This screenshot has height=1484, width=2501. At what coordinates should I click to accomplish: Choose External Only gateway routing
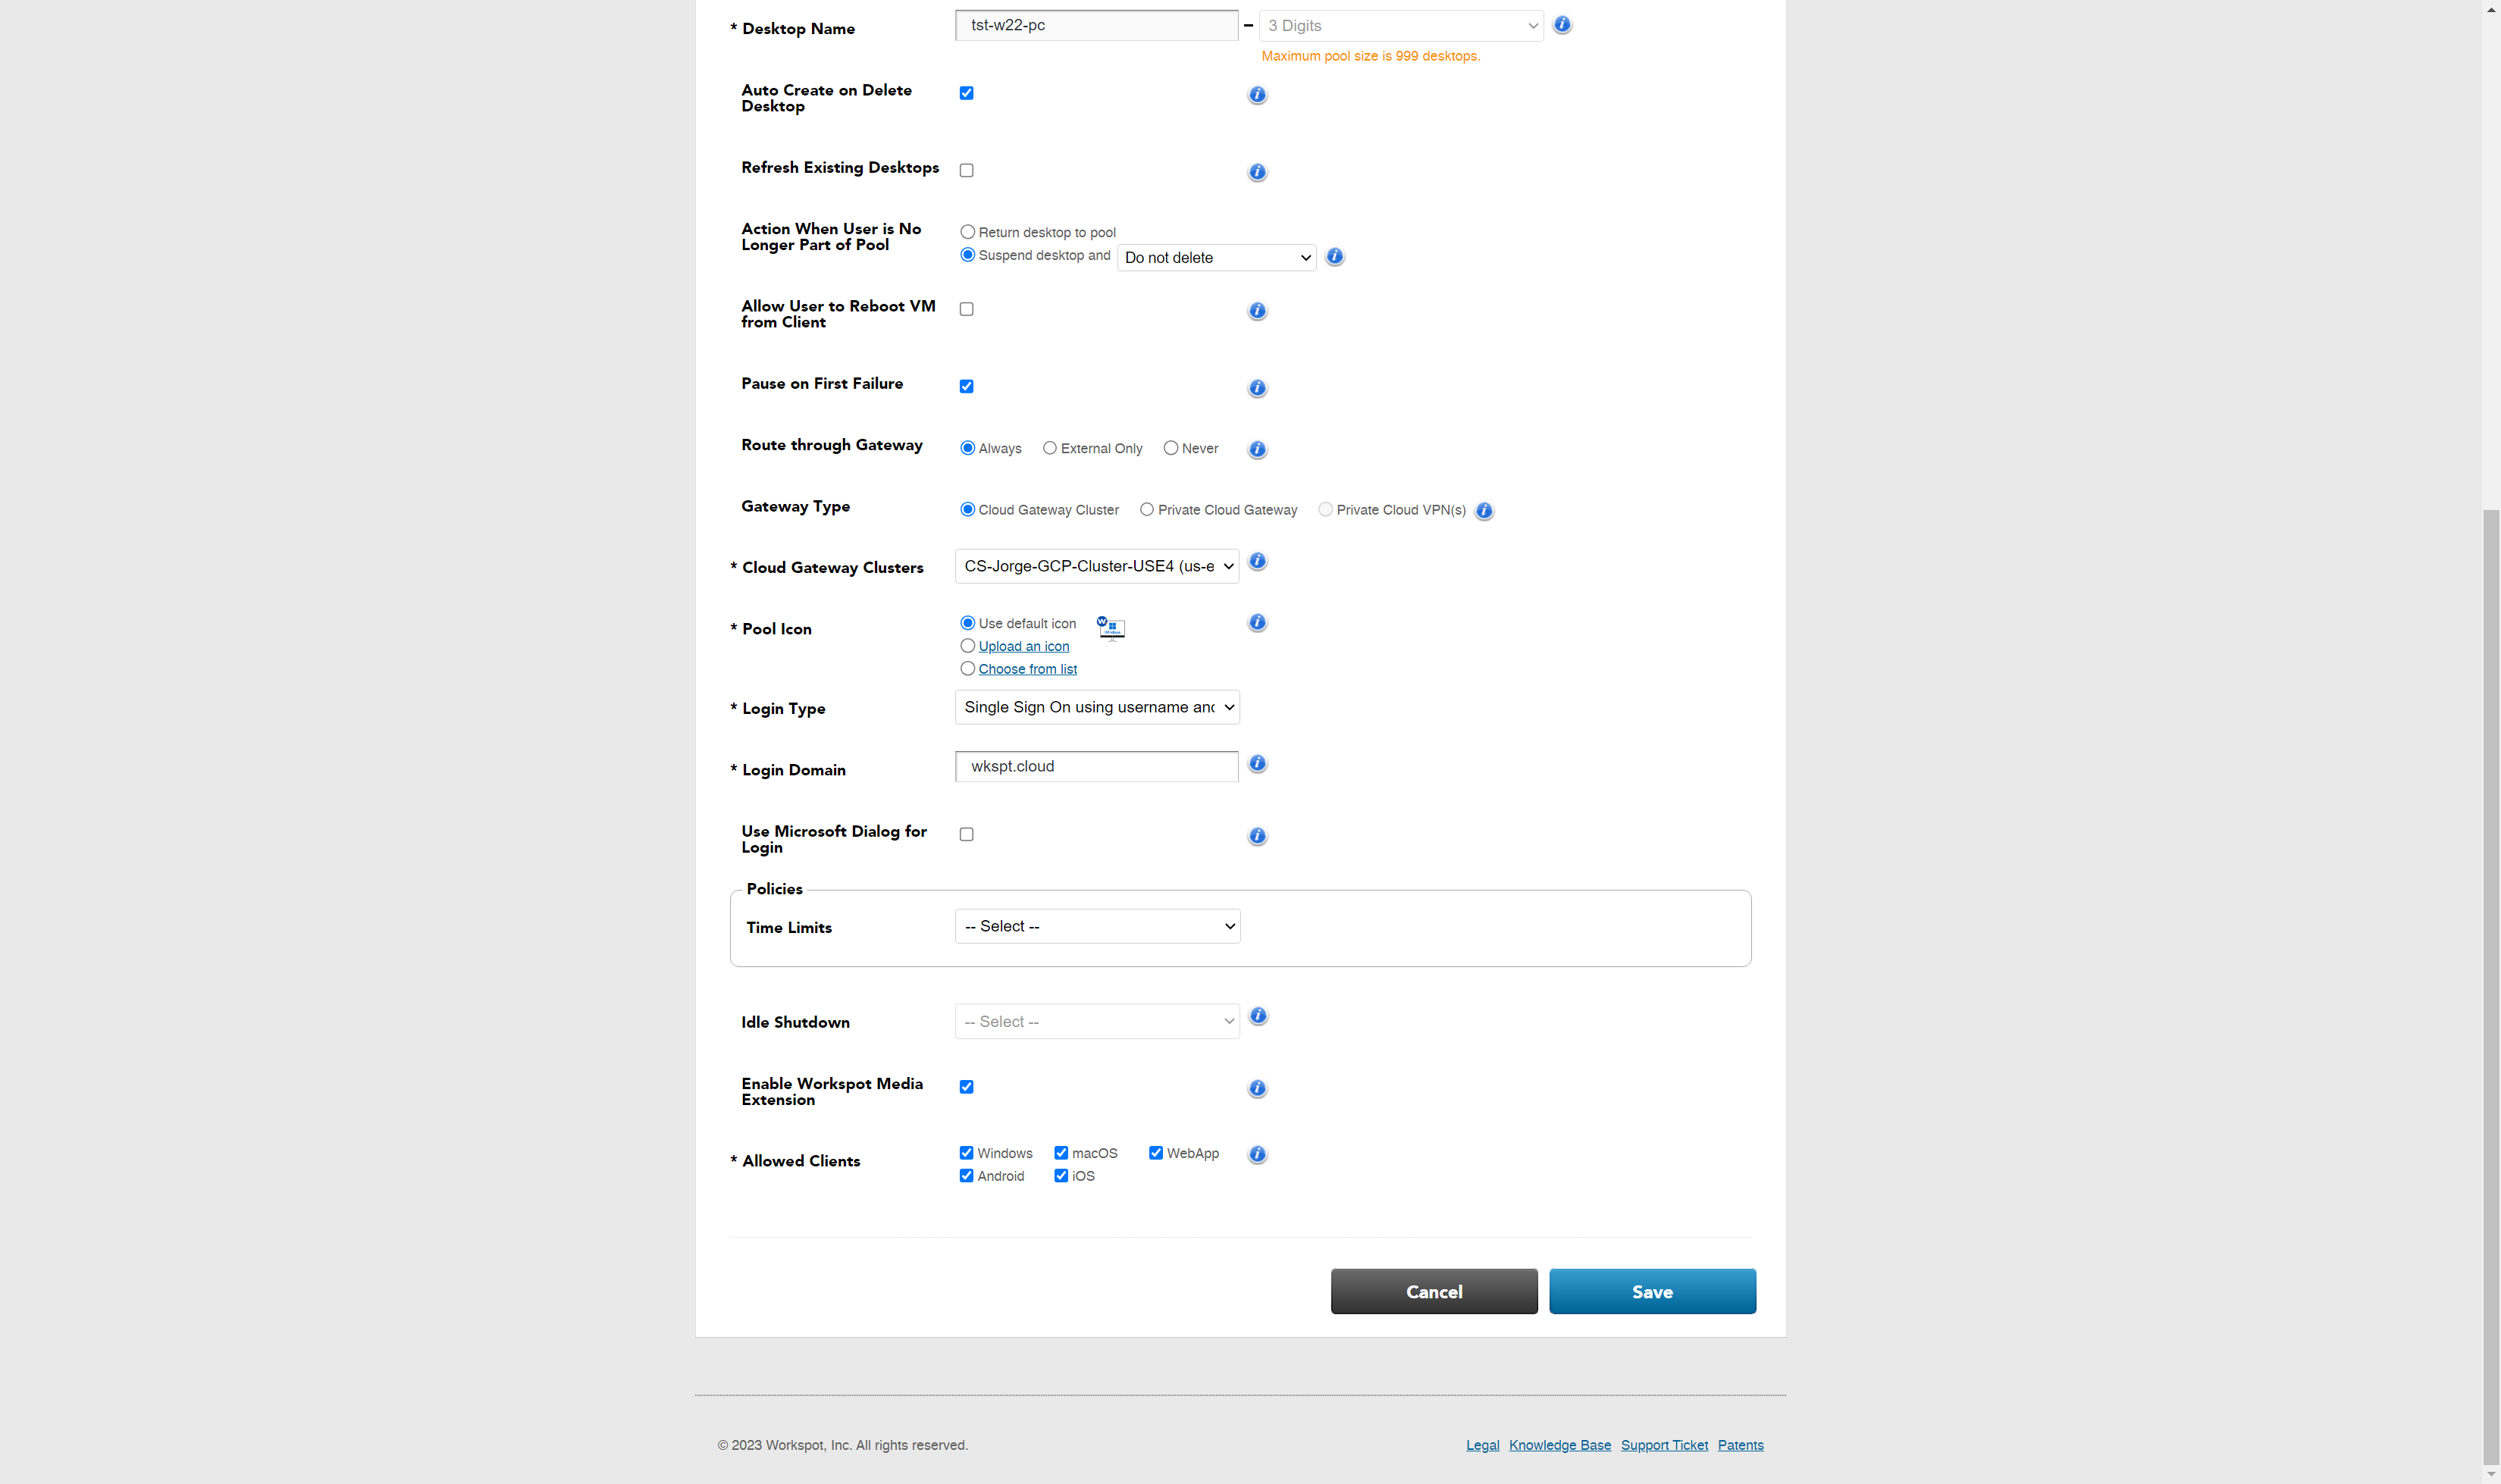pyautogui.click(x=1049, y=448)
